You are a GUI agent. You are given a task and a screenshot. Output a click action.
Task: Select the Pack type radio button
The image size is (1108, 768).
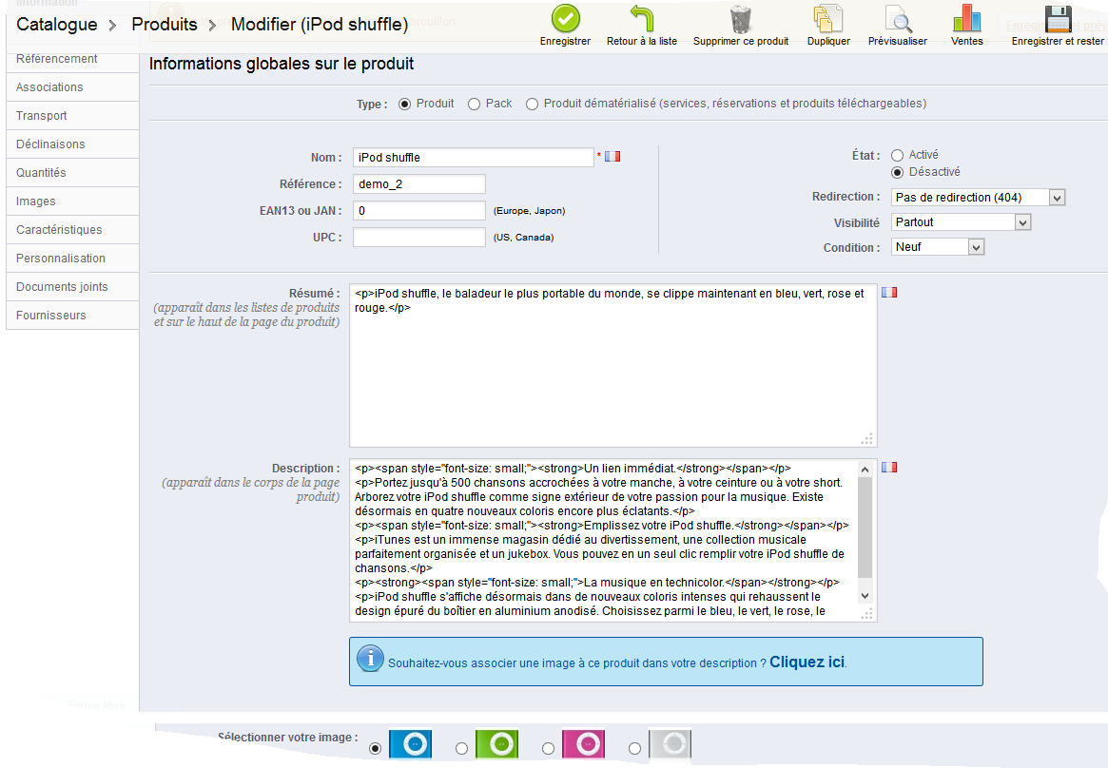click(x=475, y=105)
